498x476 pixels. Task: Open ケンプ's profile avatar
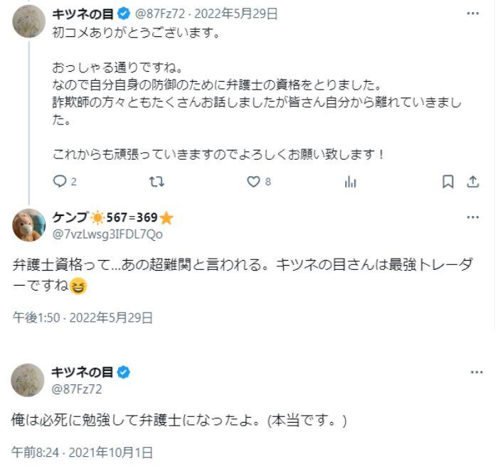point(29,225)
